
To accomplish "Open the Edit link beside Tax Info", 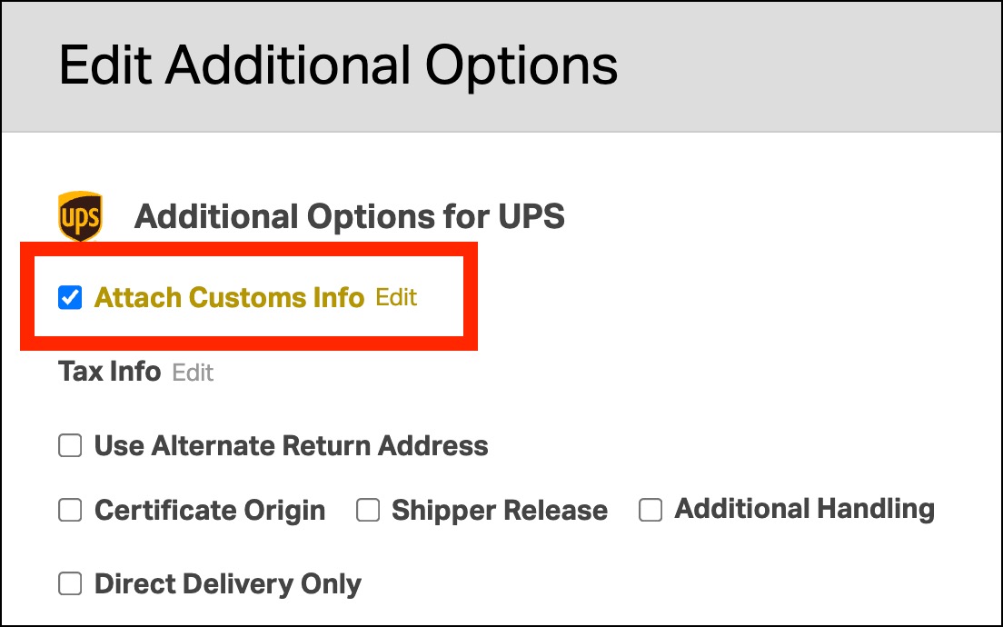I will click(x=193, y=373).
